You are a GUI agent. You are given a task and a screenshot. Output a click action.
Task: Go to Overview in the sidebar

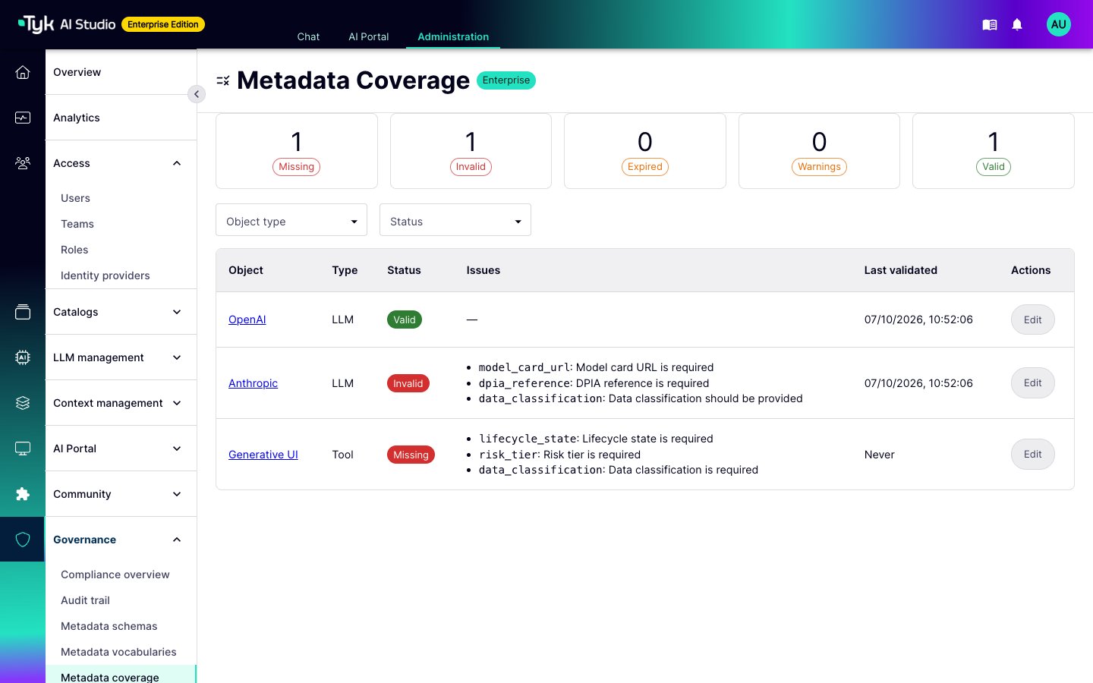[x=121, y=72]
